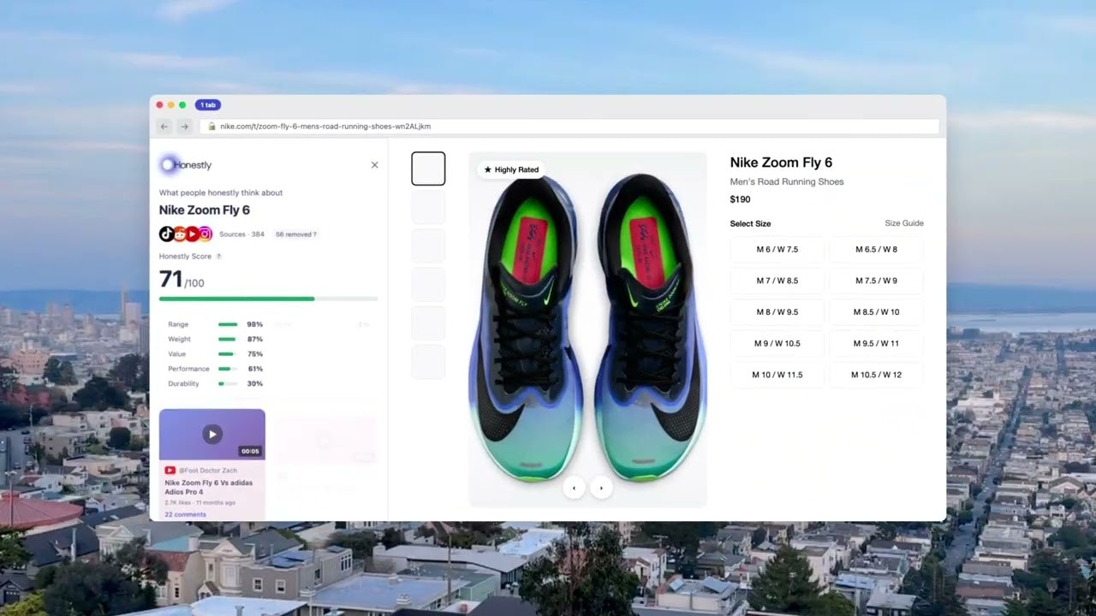Click the browser forward arrow
Viewport: 1096px width, 616px height.
(x=184, y=127)
